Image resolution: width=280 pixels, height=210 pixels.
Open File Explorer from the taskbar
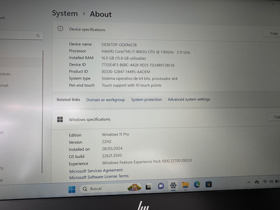tap(185, 185)
